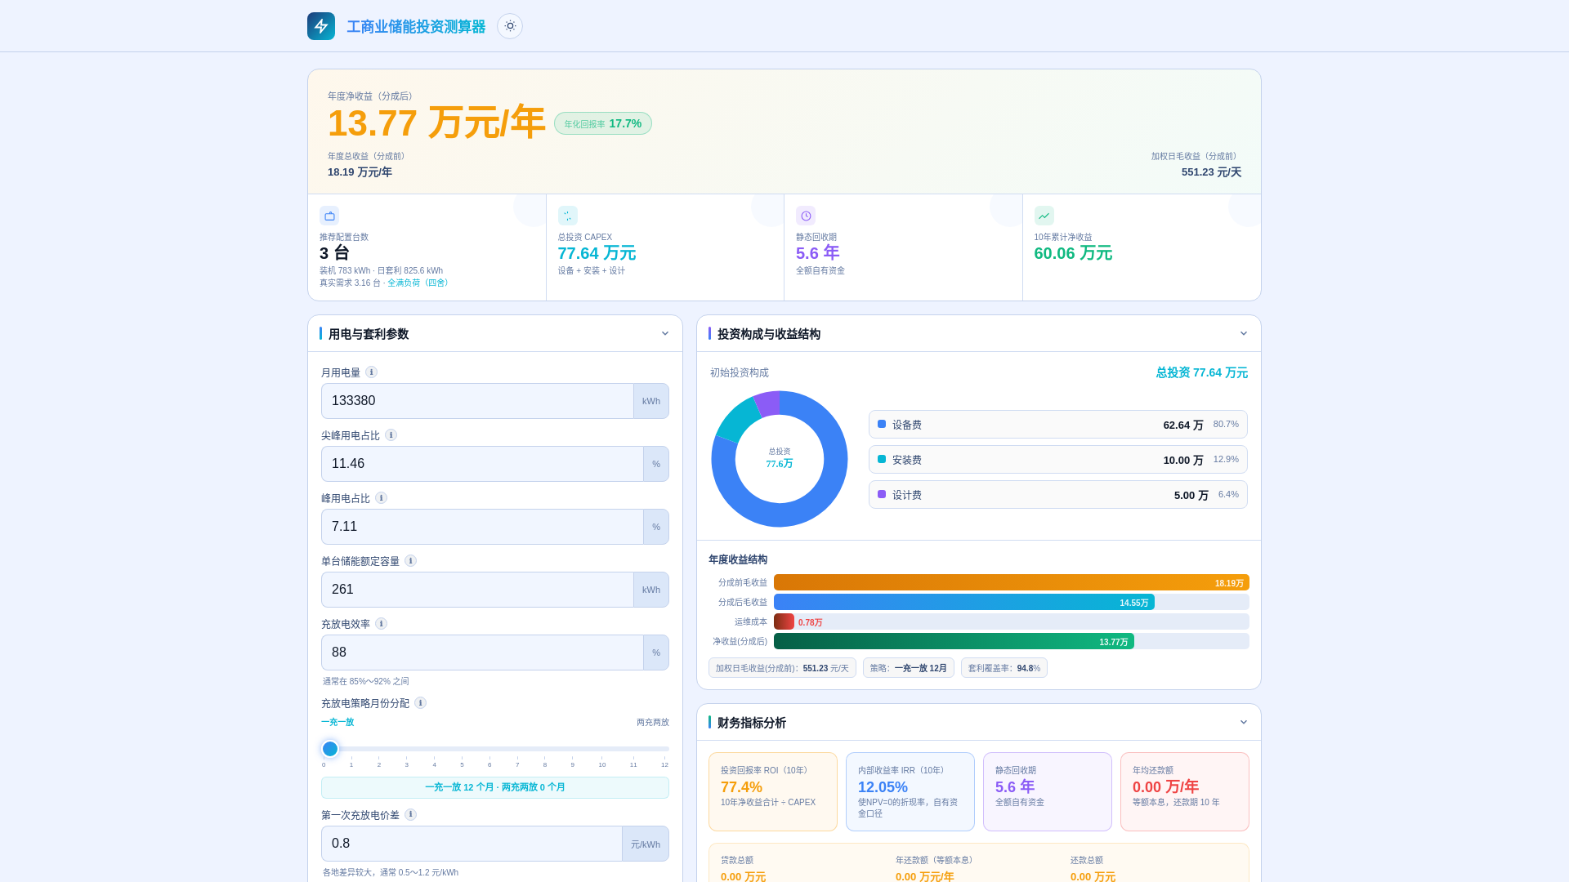The width and height of the screenshot is (1569, 882).
Task: Click the 运维成本 red bar
Action: (x=784, y=621)
